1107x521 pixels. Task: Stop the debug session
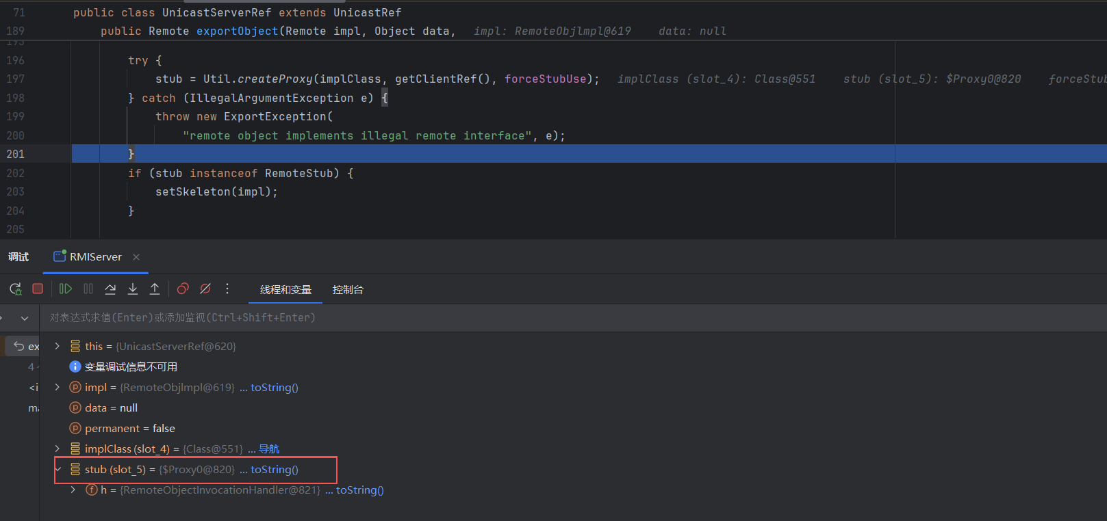coord(38,289)
